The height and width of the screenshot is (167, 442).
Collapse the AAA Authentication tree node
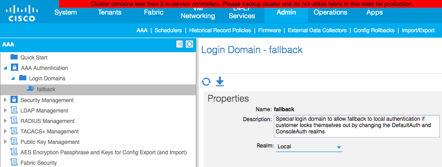(x=5, y=68)
